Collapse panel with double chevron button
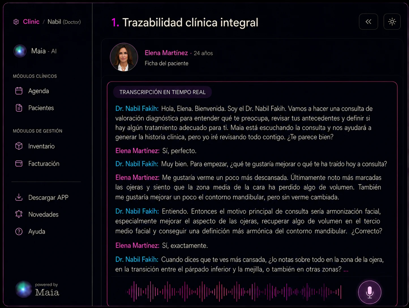The image size is (409, 308). tap(369, 22)
